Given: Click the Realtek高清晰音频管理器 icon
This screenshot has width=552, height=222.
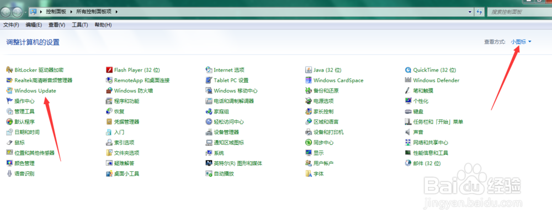Looking at the screenshot, I should (x=9, y=80).
